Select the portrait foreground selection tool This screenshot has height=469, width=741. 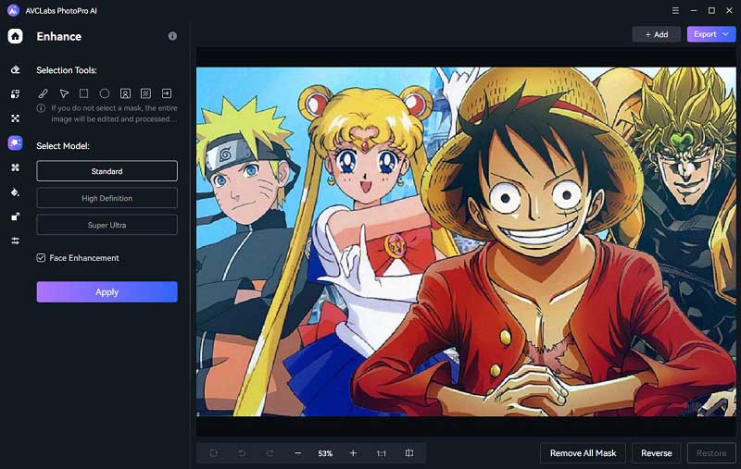pos(125,93)
